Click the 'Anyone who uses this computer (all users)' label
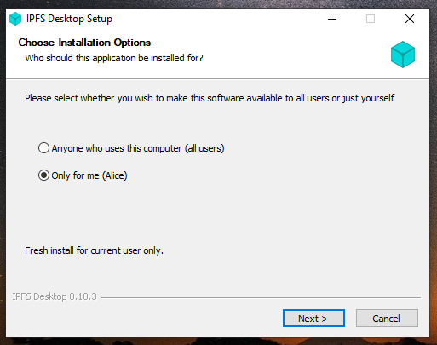437x345 pixels. tap(138, 148)
